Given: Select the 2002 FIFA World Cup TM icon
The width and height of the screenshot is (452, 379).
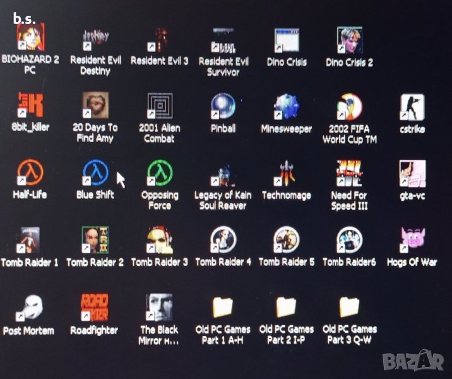Looking at the screenshot, I should point(349,107).
